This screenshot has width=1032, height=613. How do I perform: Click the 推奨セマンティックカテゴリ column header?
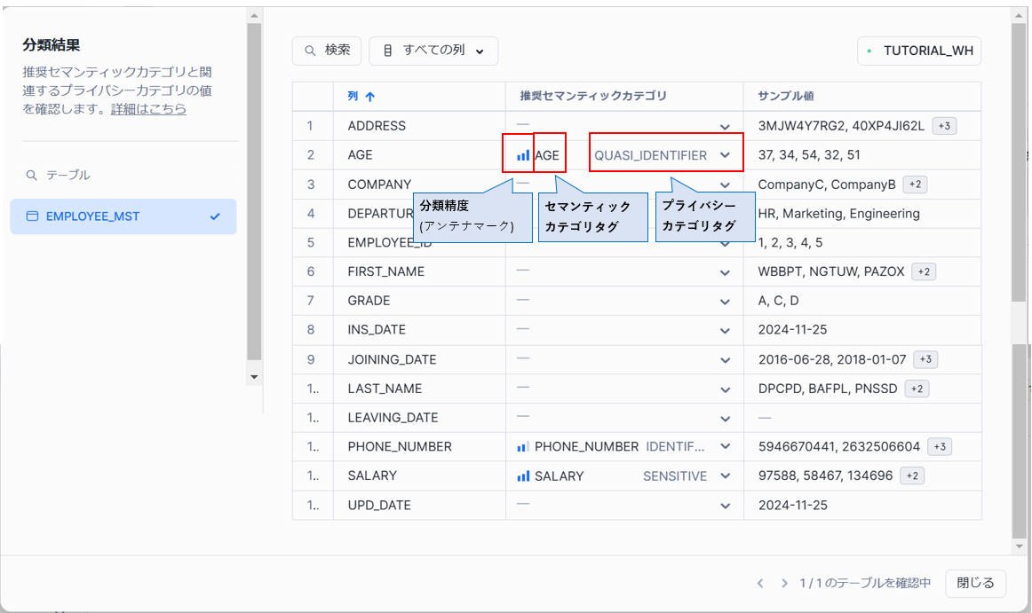click(x=593, y=96)
